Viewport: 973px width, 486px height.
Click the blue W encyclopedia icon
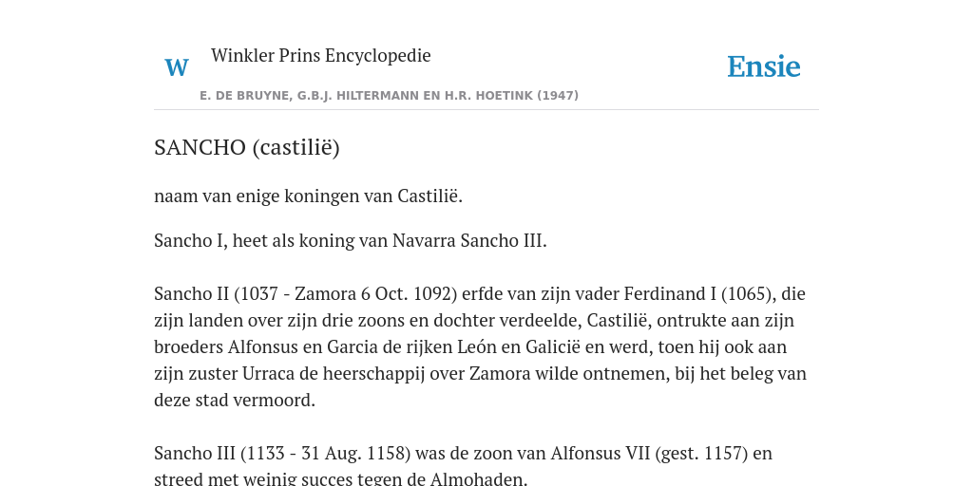tap(176, 67)
